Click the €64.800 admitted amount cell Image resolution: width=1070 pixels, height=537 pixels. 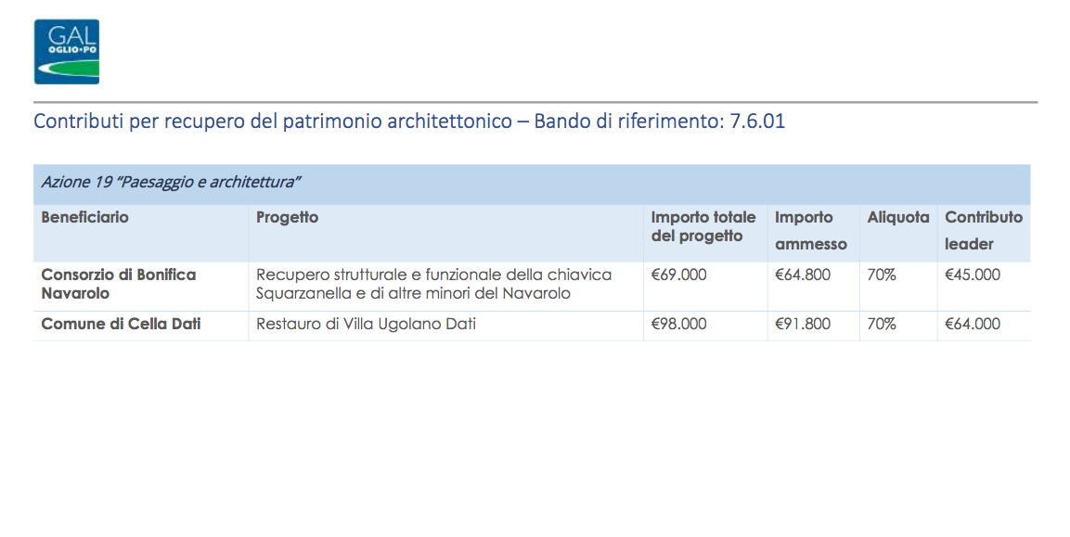803,275
